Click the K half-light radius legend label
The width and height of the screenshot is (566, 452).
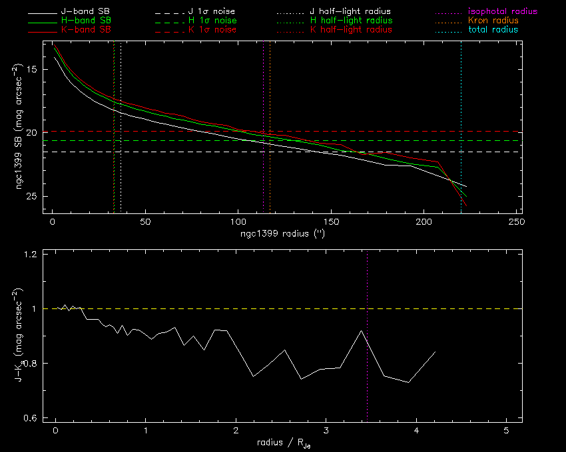[x=350, y=30]
